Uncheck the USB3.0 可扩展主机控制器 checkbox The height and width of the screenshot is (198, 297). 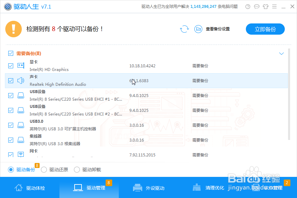point(11,125)
